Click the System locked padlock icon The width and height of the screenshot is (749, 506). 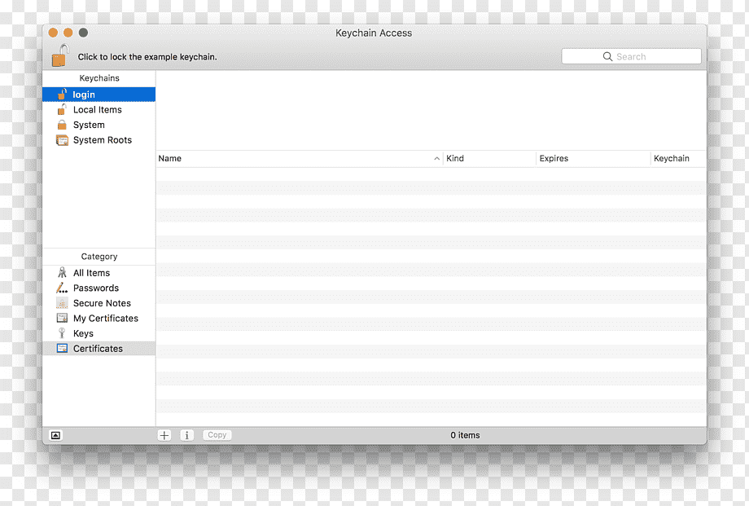[62, 125]
